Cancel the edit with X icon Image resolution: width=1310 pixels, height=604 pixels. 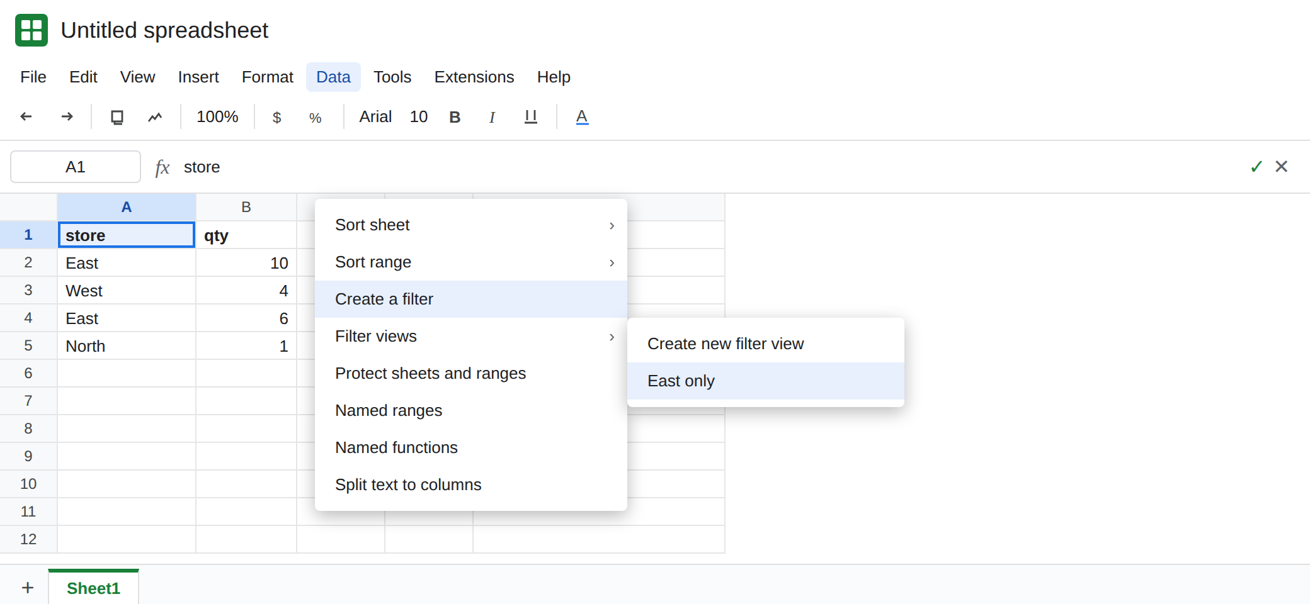[1282, 167]
